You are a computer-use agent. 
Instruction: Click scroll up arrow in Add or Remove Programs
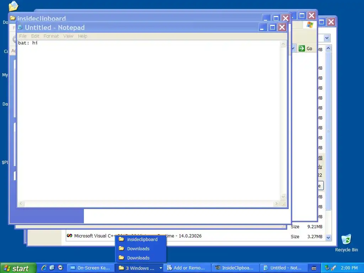point(328,48)
